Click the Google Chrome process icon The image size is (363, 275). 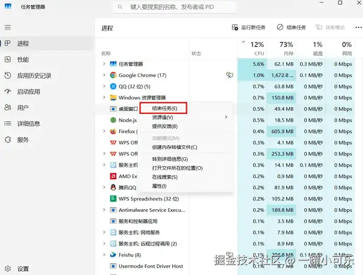tap(113, 75)
